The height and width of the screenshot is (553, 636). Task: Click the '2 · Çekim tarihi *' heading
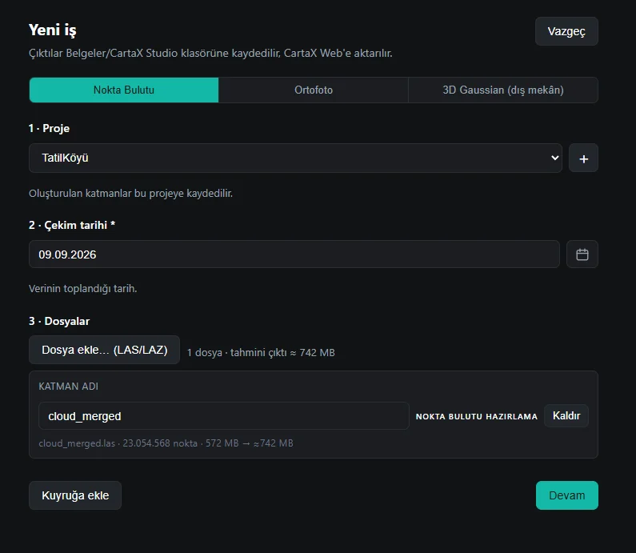[72, 225]
